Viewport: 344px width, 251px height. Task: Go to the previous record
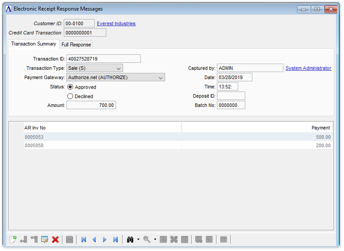tap(94, 240)
